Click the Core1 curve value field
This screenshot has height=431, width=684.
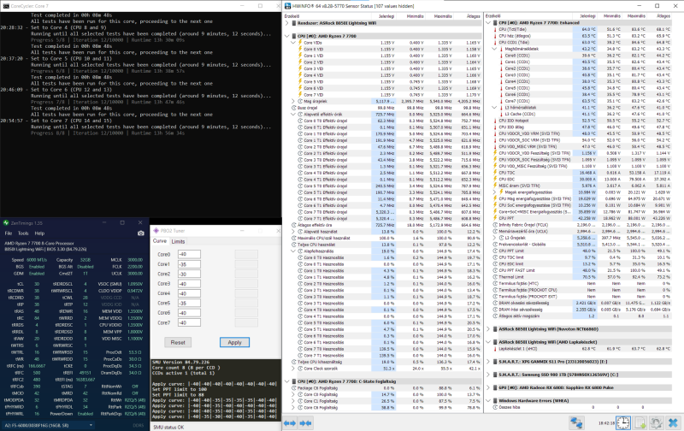189,264
